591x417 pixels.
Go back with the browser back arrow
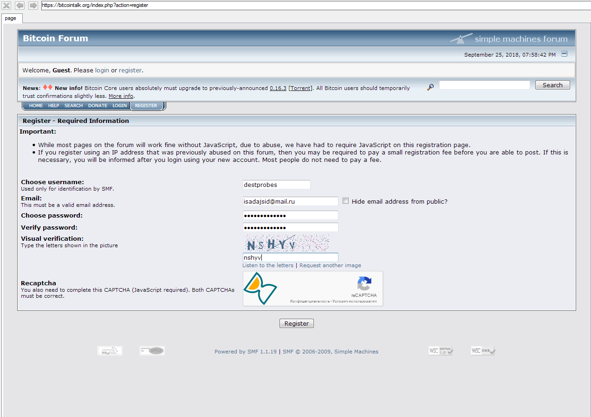click(x=19, y=6)
